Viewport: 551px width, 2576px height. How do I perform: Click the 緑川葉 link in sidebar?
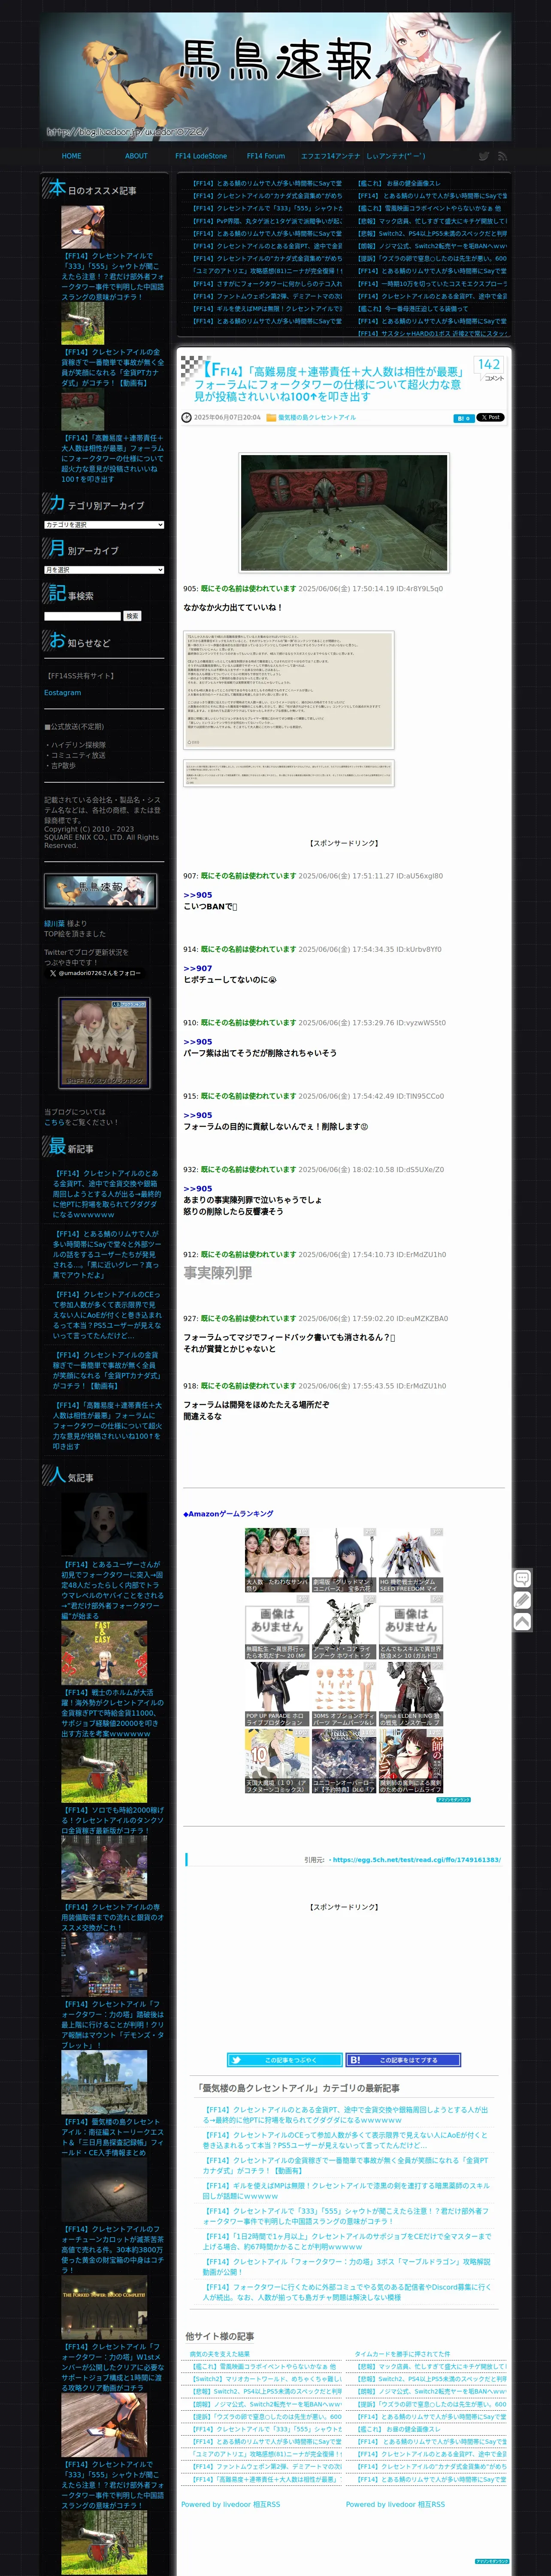point(54,924)
